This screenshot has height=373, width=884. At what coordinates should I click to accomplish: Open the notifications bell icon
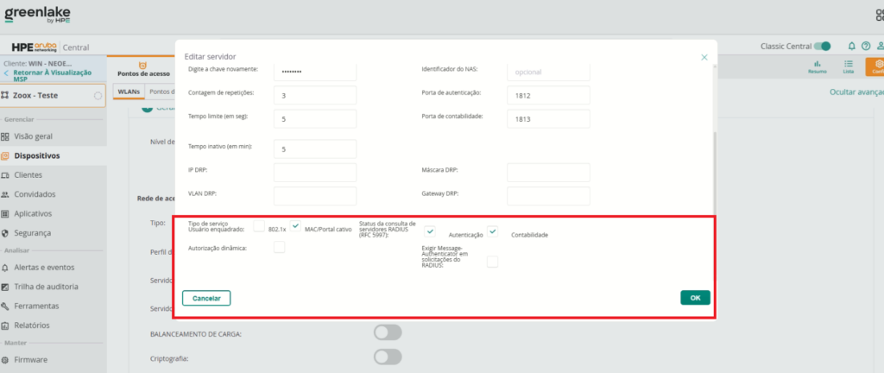[851, 47]
